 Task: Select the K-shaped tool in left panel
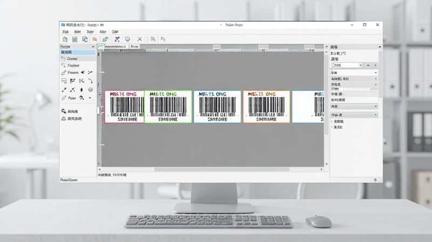pyautogui.click(x=82, y=81)
